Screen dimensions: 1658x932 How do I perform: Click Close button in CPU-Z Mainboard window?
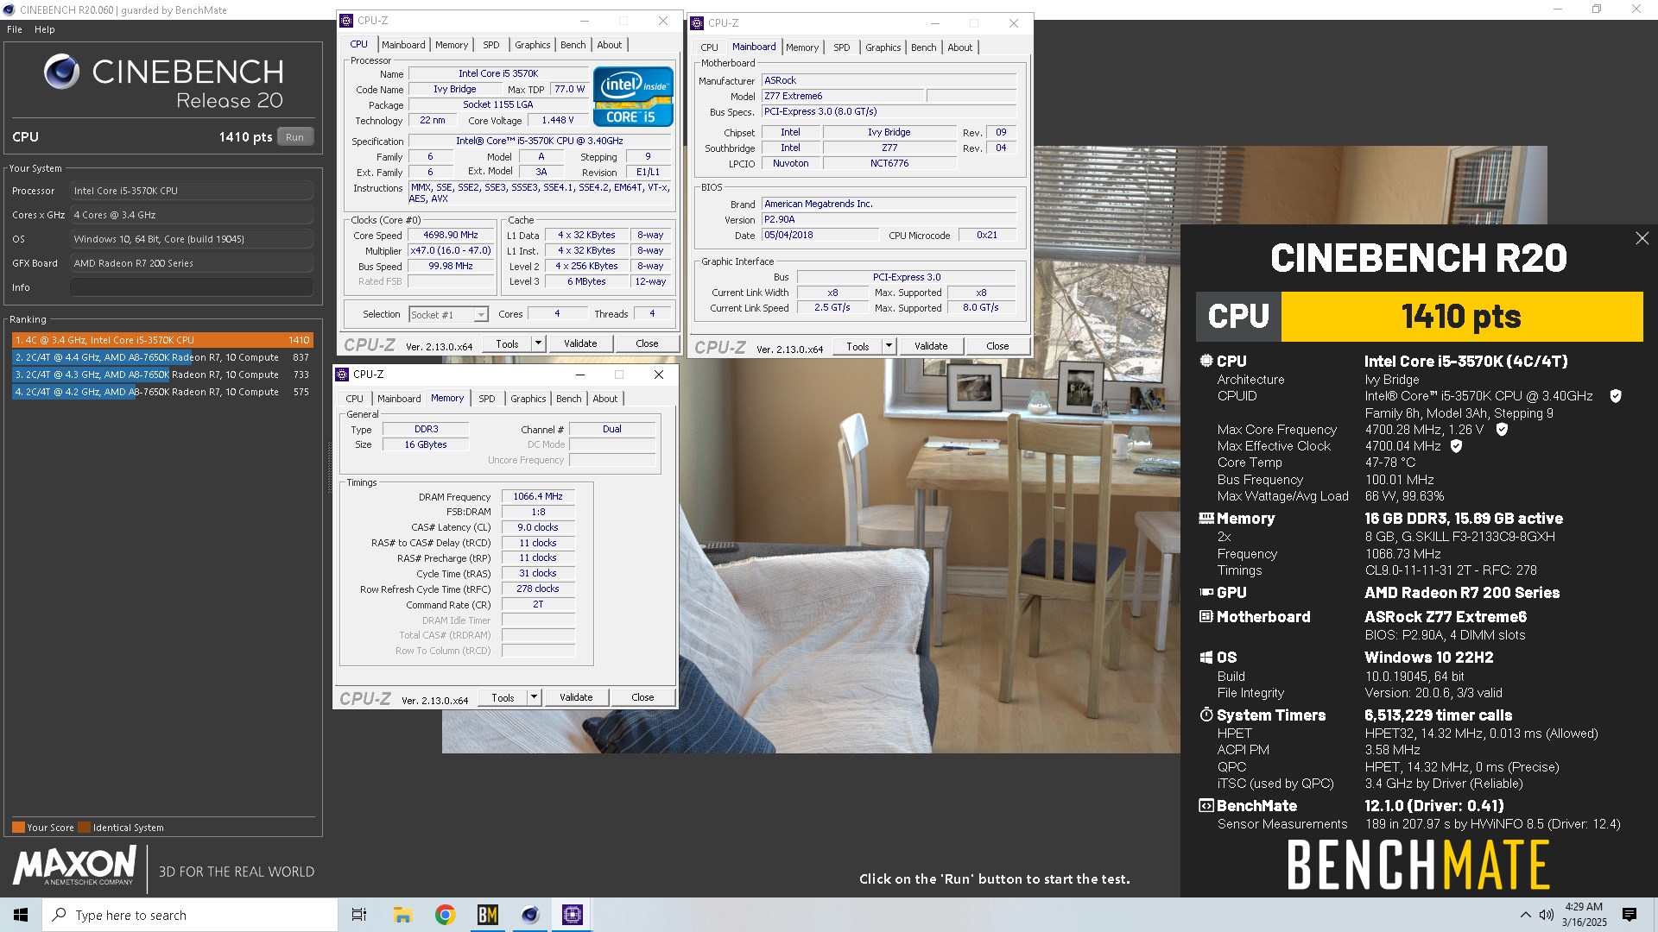(997, 346)
